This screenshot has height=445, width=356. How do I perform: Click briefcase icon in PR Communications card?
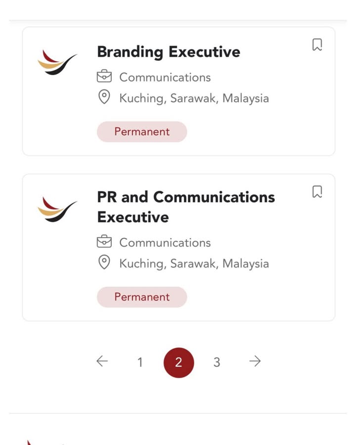click(104, 242)
